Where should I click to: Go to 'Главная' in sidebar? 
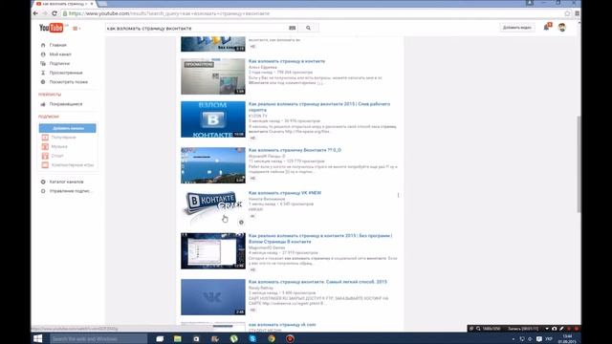point(57,45)
